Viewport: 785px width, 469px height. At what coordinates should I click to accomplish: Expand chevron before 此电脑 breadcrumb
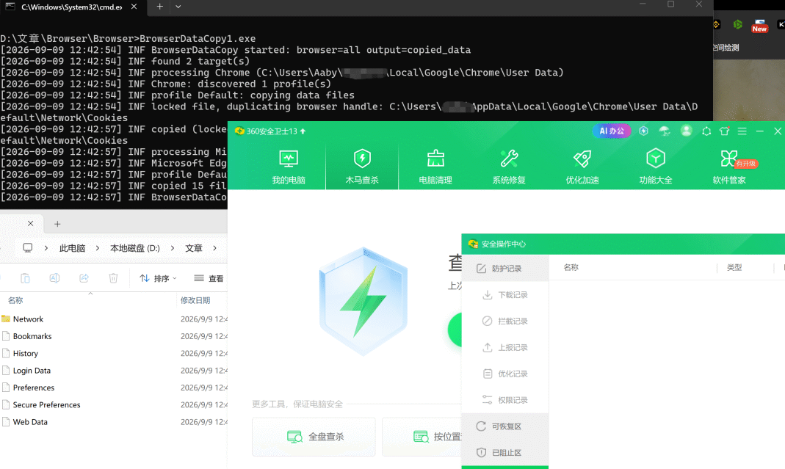click(46, 248)
